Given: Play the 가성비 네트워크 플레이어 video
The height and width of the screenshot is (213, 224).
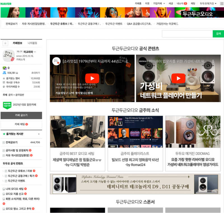Looking at the screenshot, I should pos(178,78).
